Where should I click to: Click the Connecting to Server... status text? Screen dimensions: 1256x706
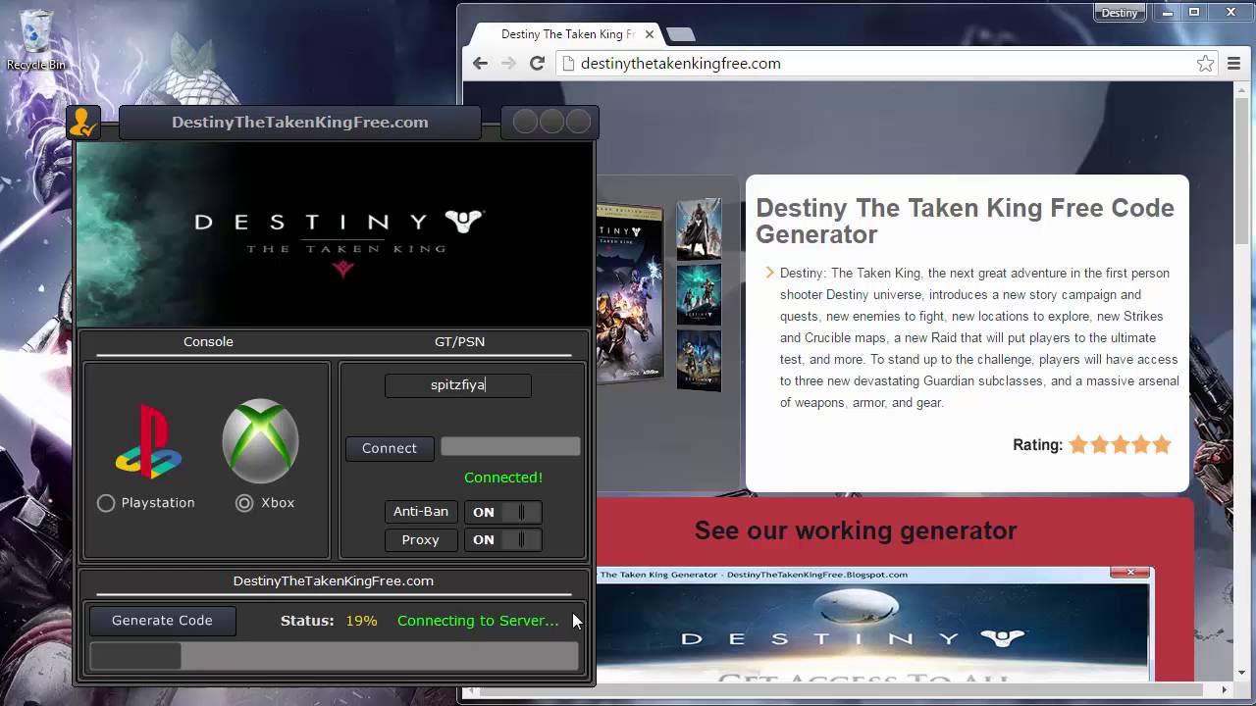(x=478, y=621)
